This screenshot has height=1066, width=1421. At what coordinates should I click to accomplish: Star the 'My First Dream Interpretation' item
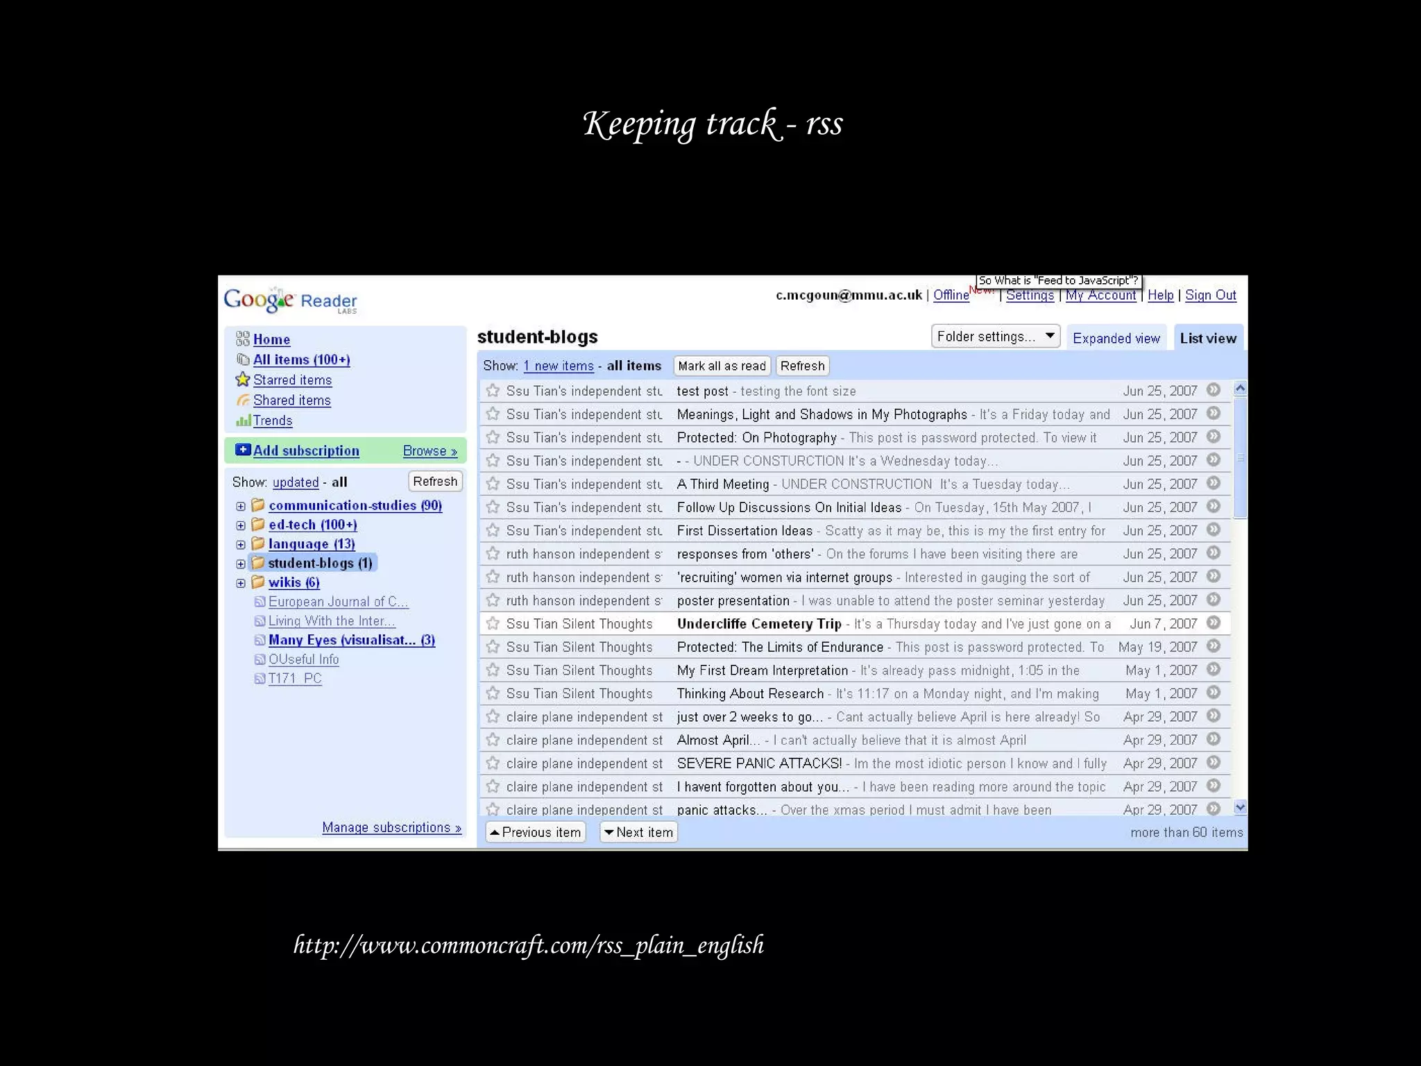click(493, 670)
